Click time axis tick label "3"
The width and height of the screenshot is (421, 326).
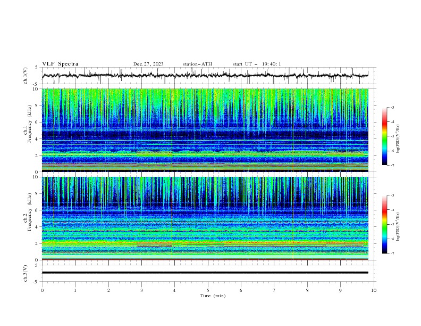(141, 290)
